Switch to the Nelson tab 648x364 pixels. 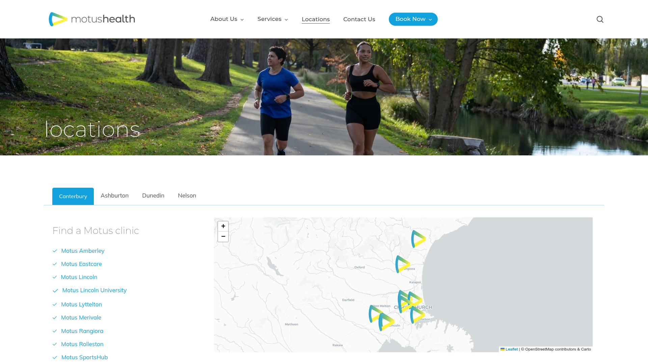point(187,195)
